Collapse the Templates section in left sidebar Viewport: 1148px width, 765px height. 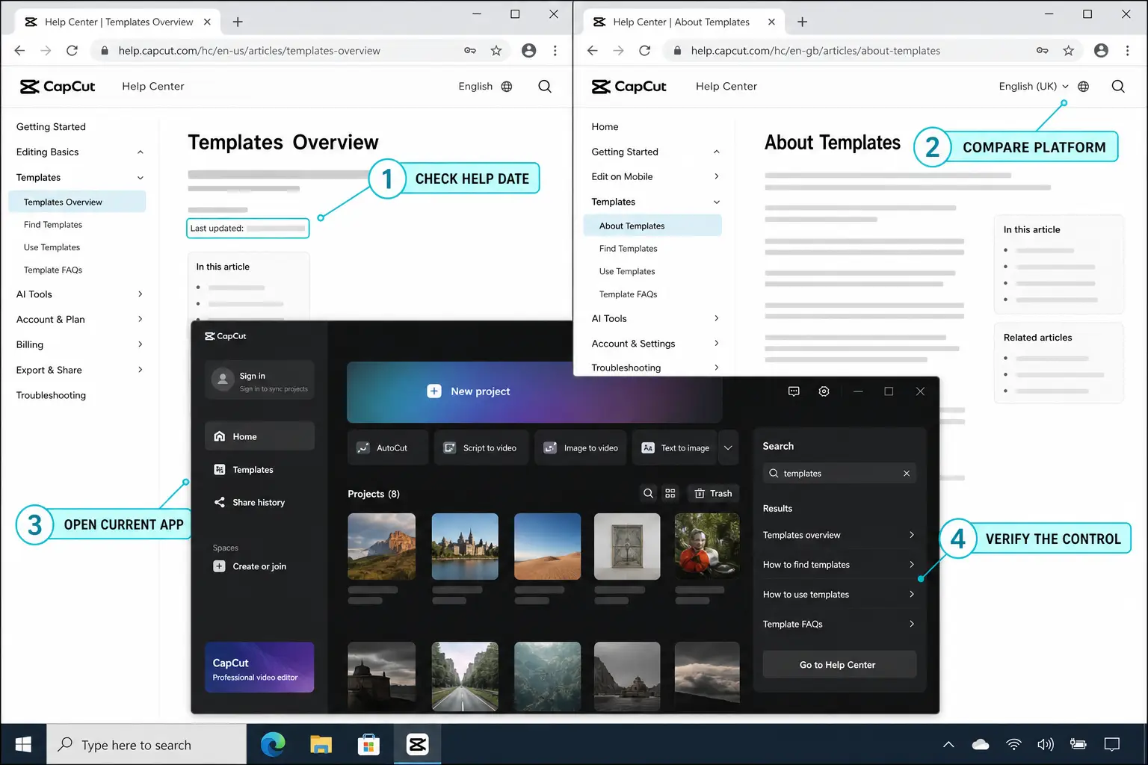tap(141, 178)
